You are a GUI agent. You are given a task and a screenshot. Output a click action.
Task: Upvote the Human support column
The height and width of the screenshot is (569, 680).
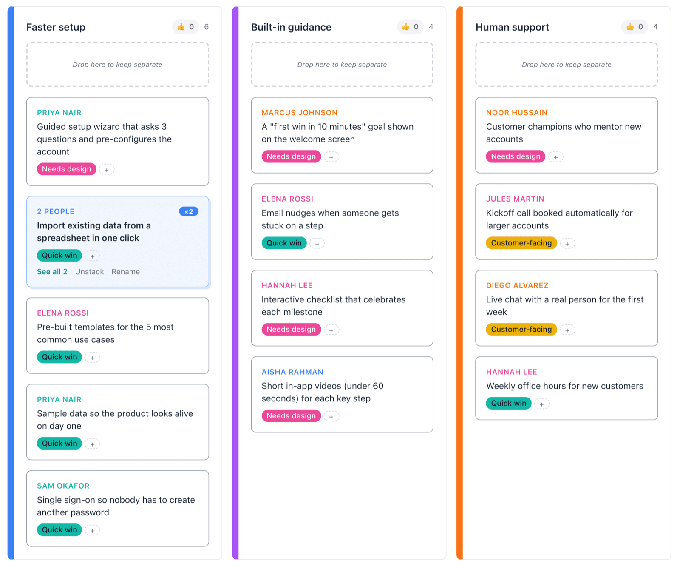point(635,27)
